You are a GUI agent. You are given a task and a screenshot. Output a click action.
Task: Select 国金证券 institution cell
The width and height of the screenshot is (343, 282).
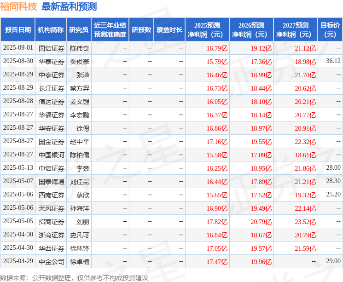point(52,141)
